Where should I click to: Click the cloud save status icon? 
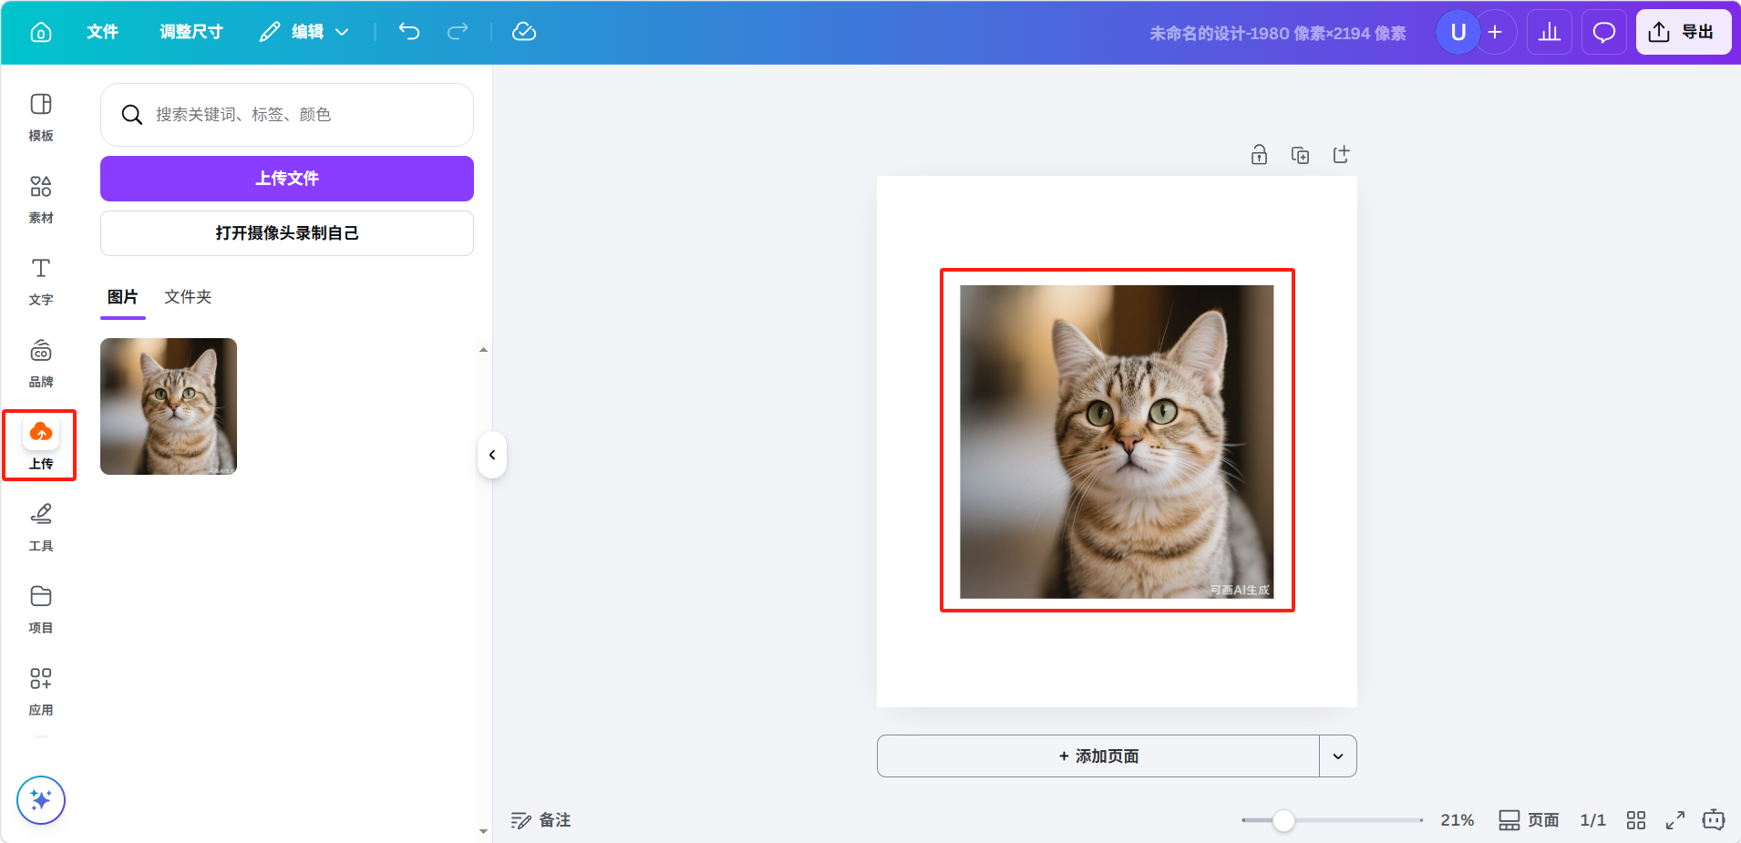pos(524,32)
